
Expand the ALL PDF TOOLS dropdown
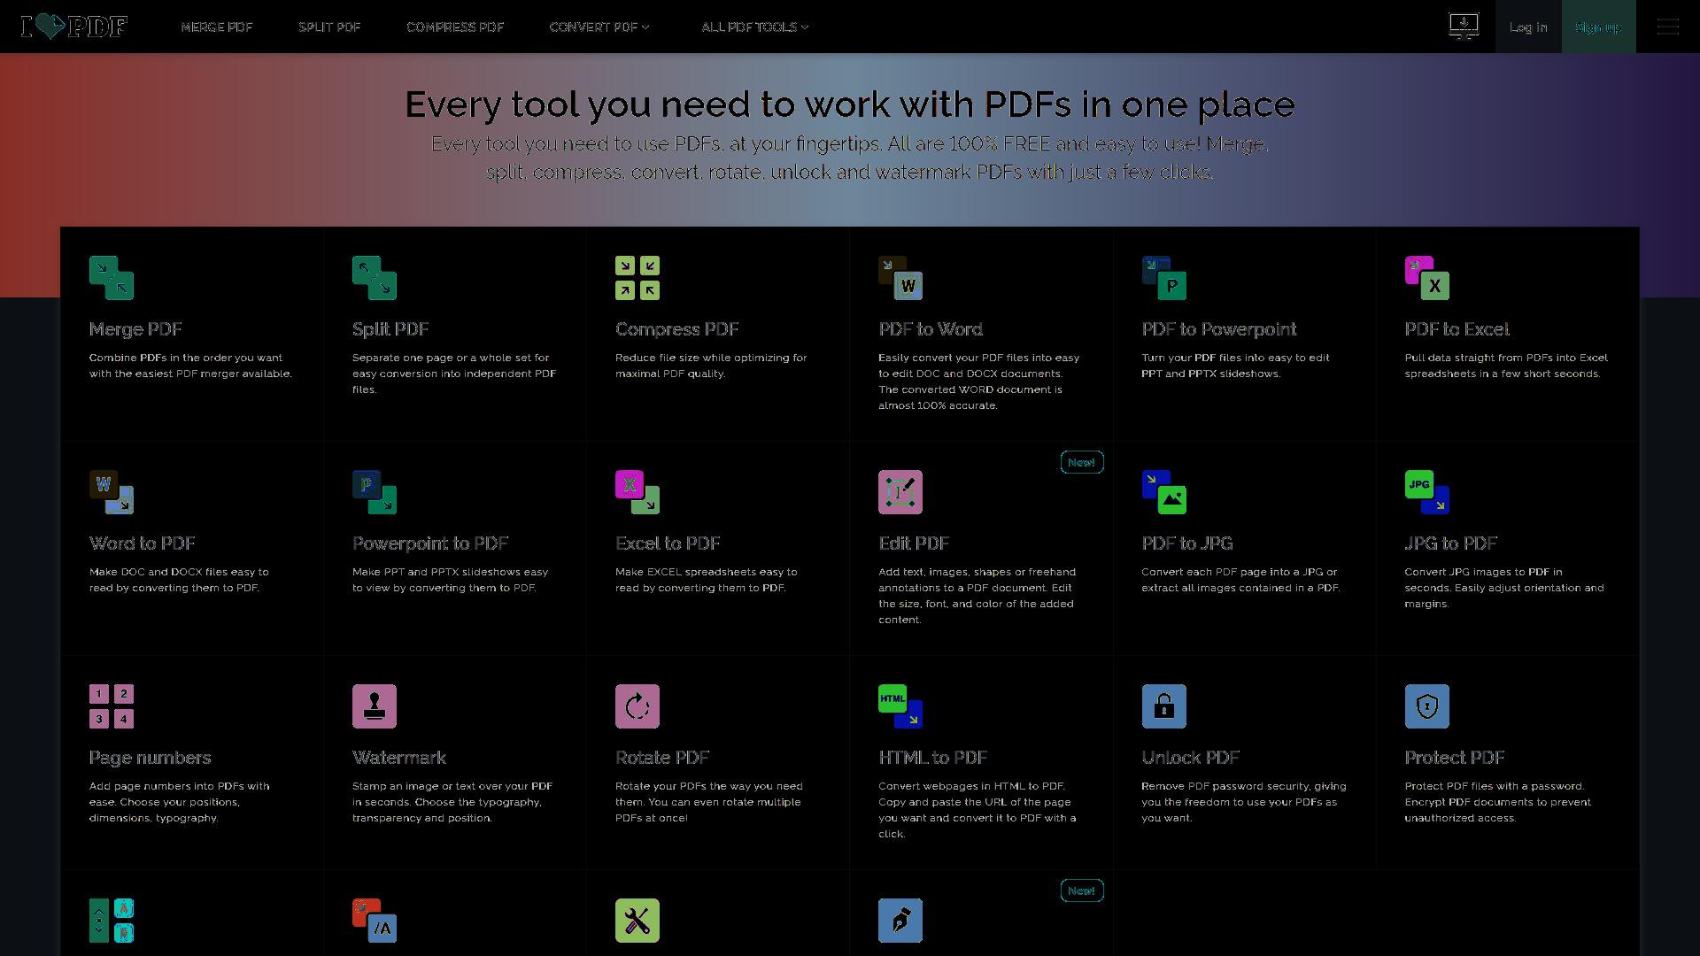click(755, 27)
